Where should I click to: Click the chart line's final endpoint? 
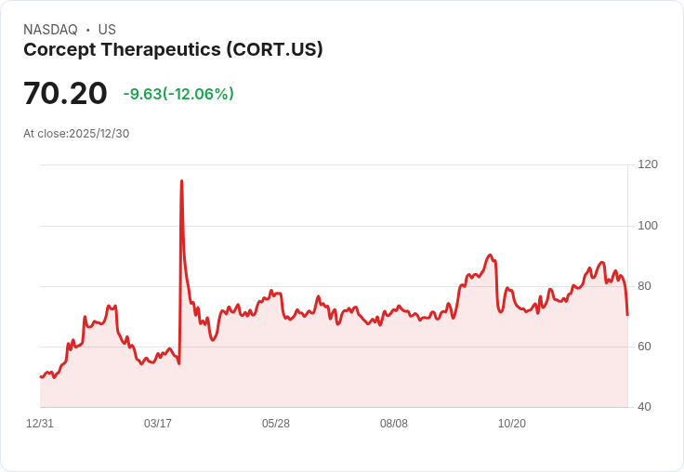point(627,315)
